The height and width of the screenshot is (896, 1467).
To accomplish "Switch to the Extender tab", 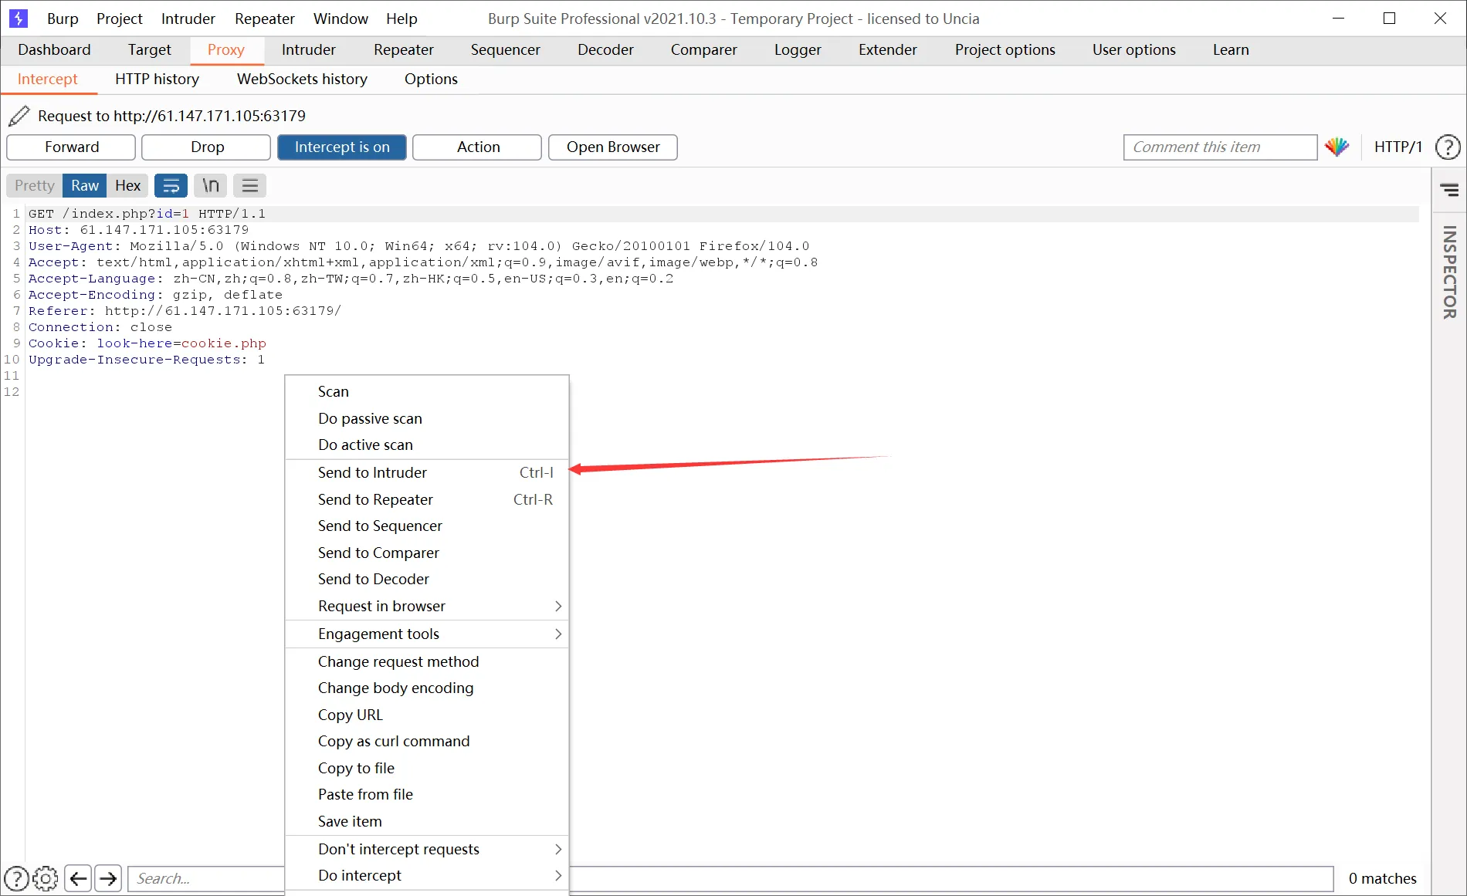I will tap(888, 49).
